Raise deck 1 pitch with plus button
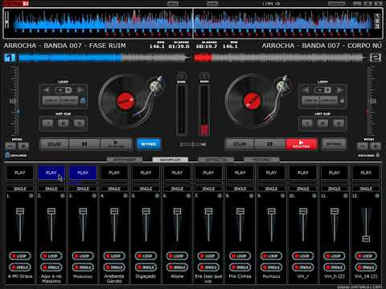 23,146
